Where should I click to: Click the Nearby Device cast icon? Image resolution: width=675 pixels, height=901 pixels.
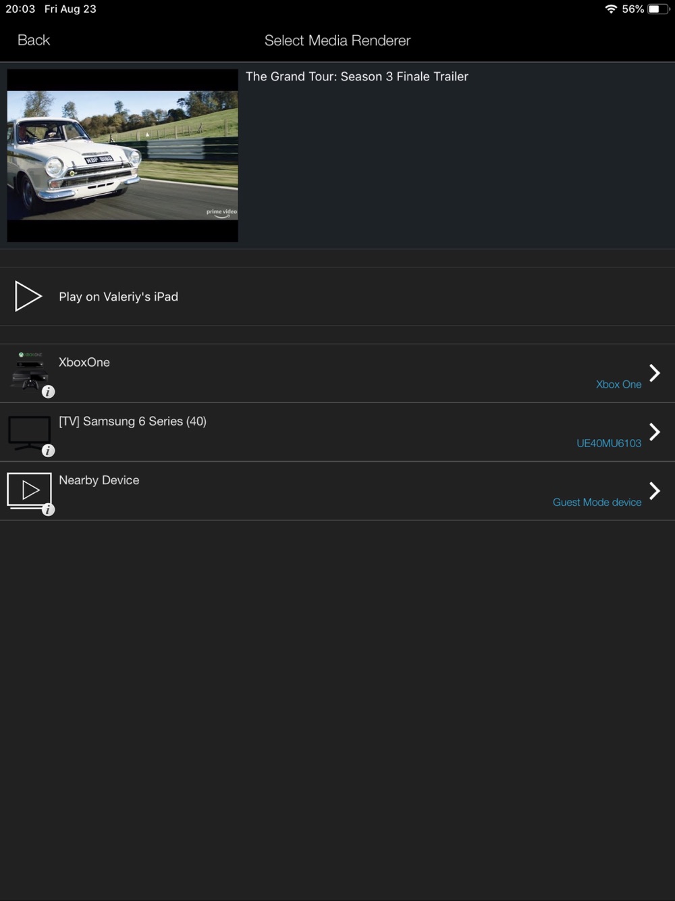pyautogui.click(x=29, y=490)
